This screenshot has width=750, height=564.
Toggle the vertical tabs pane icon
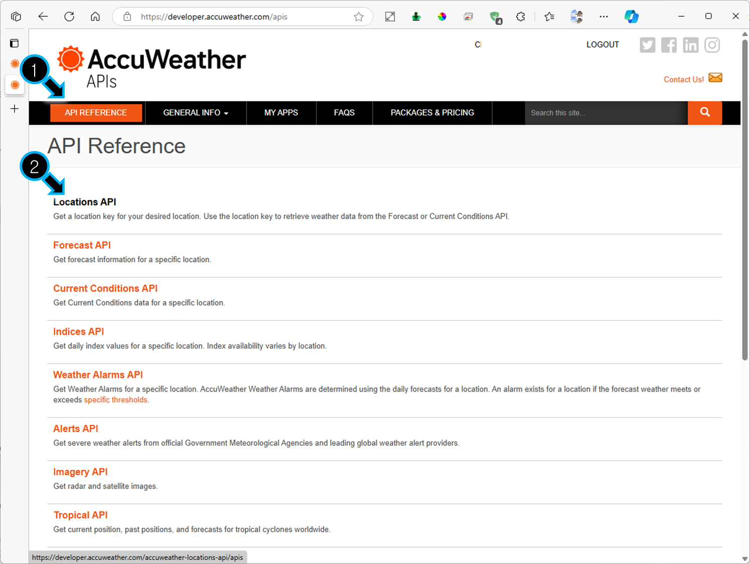15,43
